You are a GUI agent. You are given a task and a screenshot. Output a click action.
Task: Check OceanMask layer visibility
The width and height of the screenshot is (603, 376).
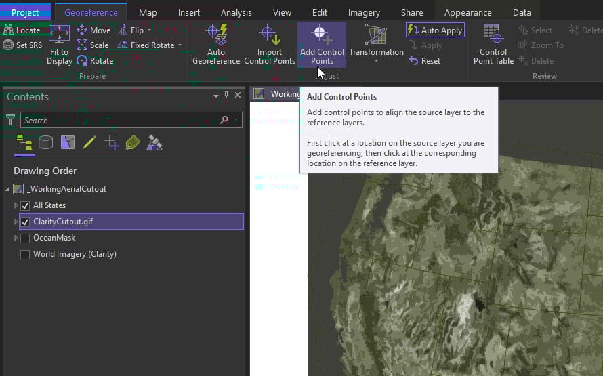(25, 238)
